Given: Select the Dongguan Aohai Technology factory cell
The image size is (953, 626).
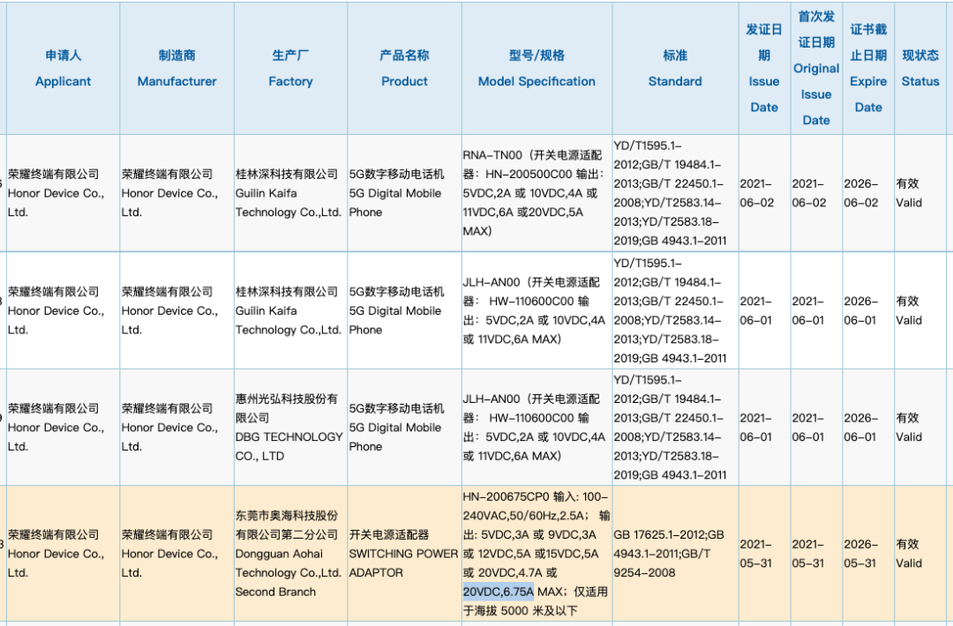Looking at the screenshot, I should click(x=290, y=554).
